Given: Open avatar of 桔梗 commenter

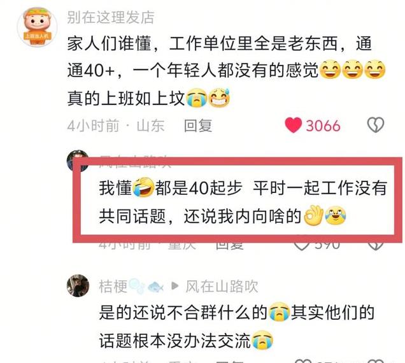Looking at the screenshot, I should [x=78, y=285].
